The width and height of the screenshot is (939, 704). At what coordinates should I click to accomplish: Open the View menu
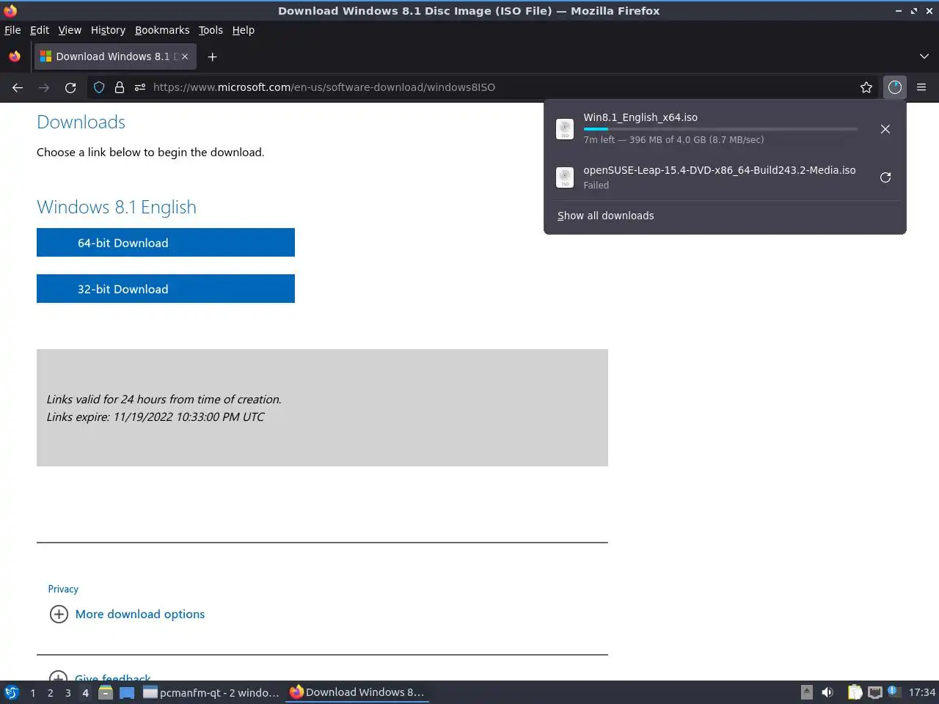tap(70, 30)
